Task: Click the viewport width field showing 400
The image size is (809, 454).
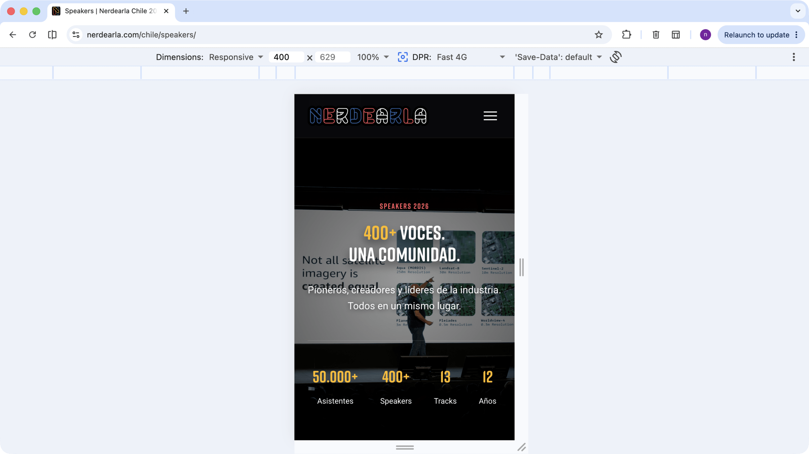Action: pos(286,57)
